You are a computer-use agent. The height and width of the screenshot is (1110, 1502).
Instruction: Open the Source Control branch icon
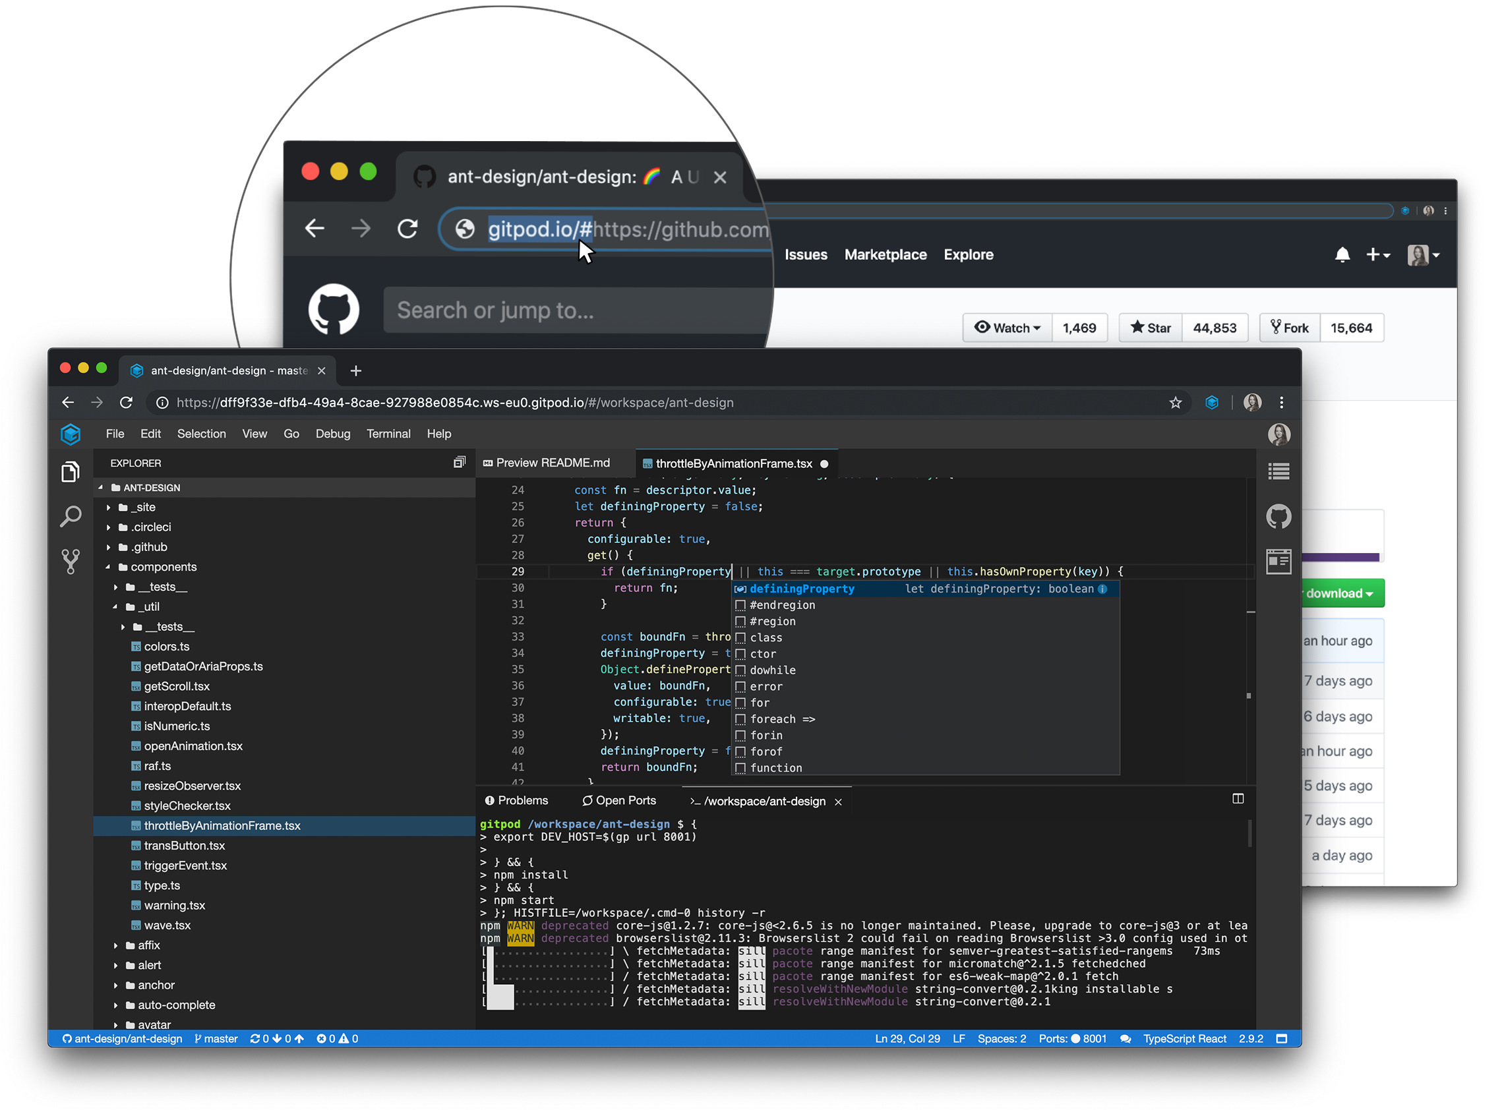pos(71,562)
